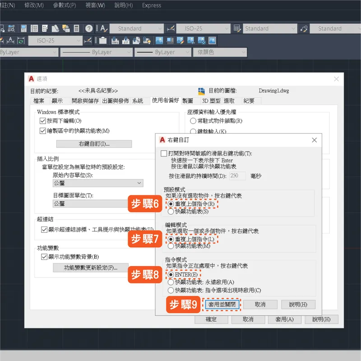Select 快顯功能表: 永遠啟用(A) option
Image resolution: width=361 pixels, height=361 pixels.
(171, 282)
